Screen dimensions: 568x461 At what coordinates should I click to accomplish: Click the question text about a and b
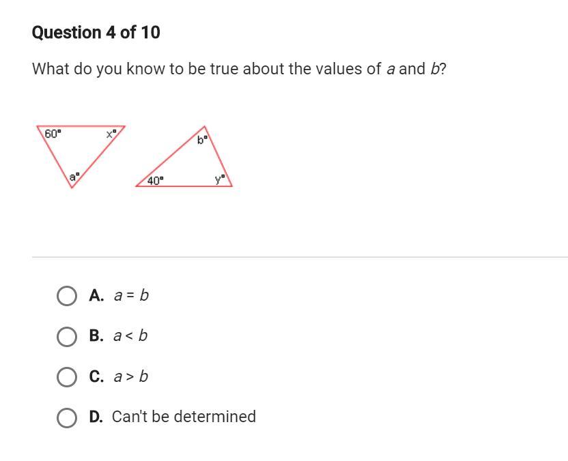(x=239, y=69)
